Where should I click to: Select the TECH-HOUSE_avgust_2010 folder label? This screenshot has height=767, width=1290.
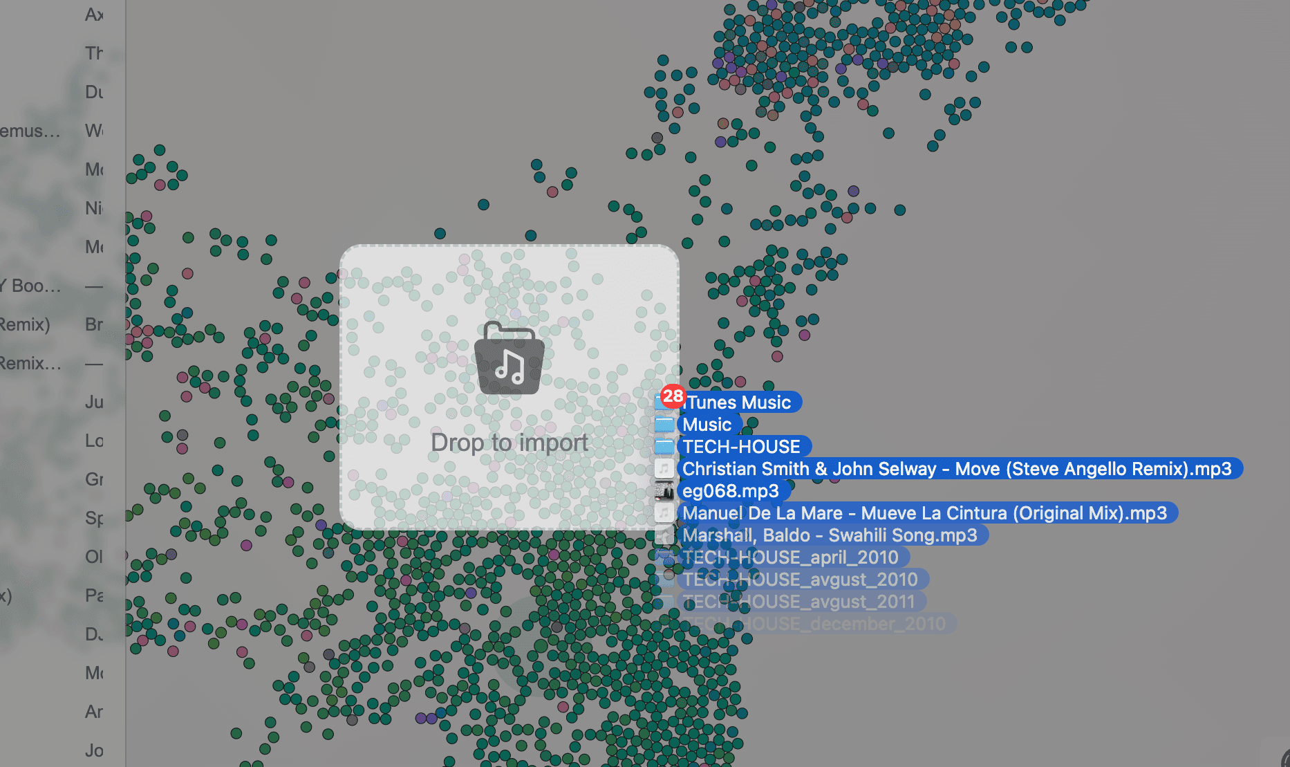[798, 580]
